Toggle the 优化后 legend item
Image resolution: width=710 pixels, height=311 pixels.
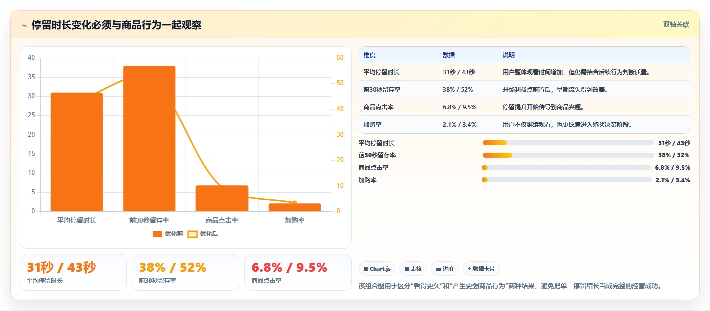[x=203, y=234]
